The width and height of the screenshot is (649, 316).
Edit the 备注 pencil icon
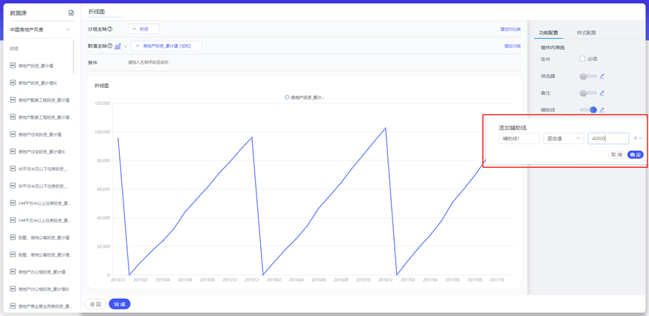pyautogui.click(x=602, y=93)
